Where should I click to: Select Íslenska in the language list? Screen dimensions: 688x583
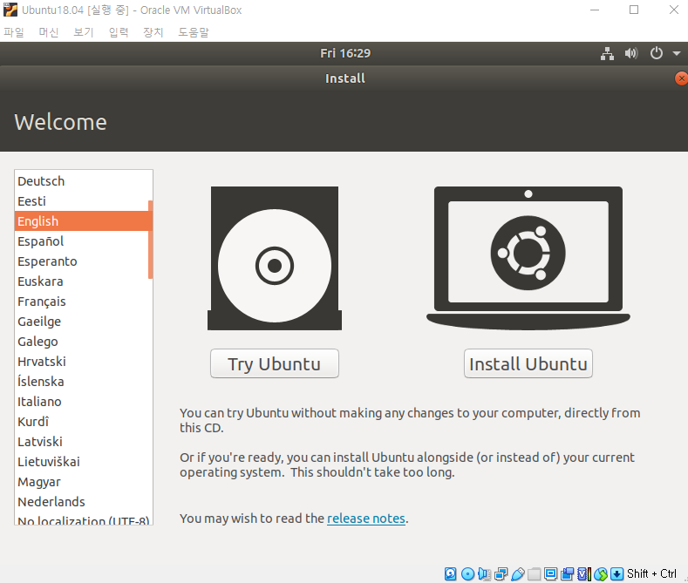(x=82, y=382)
